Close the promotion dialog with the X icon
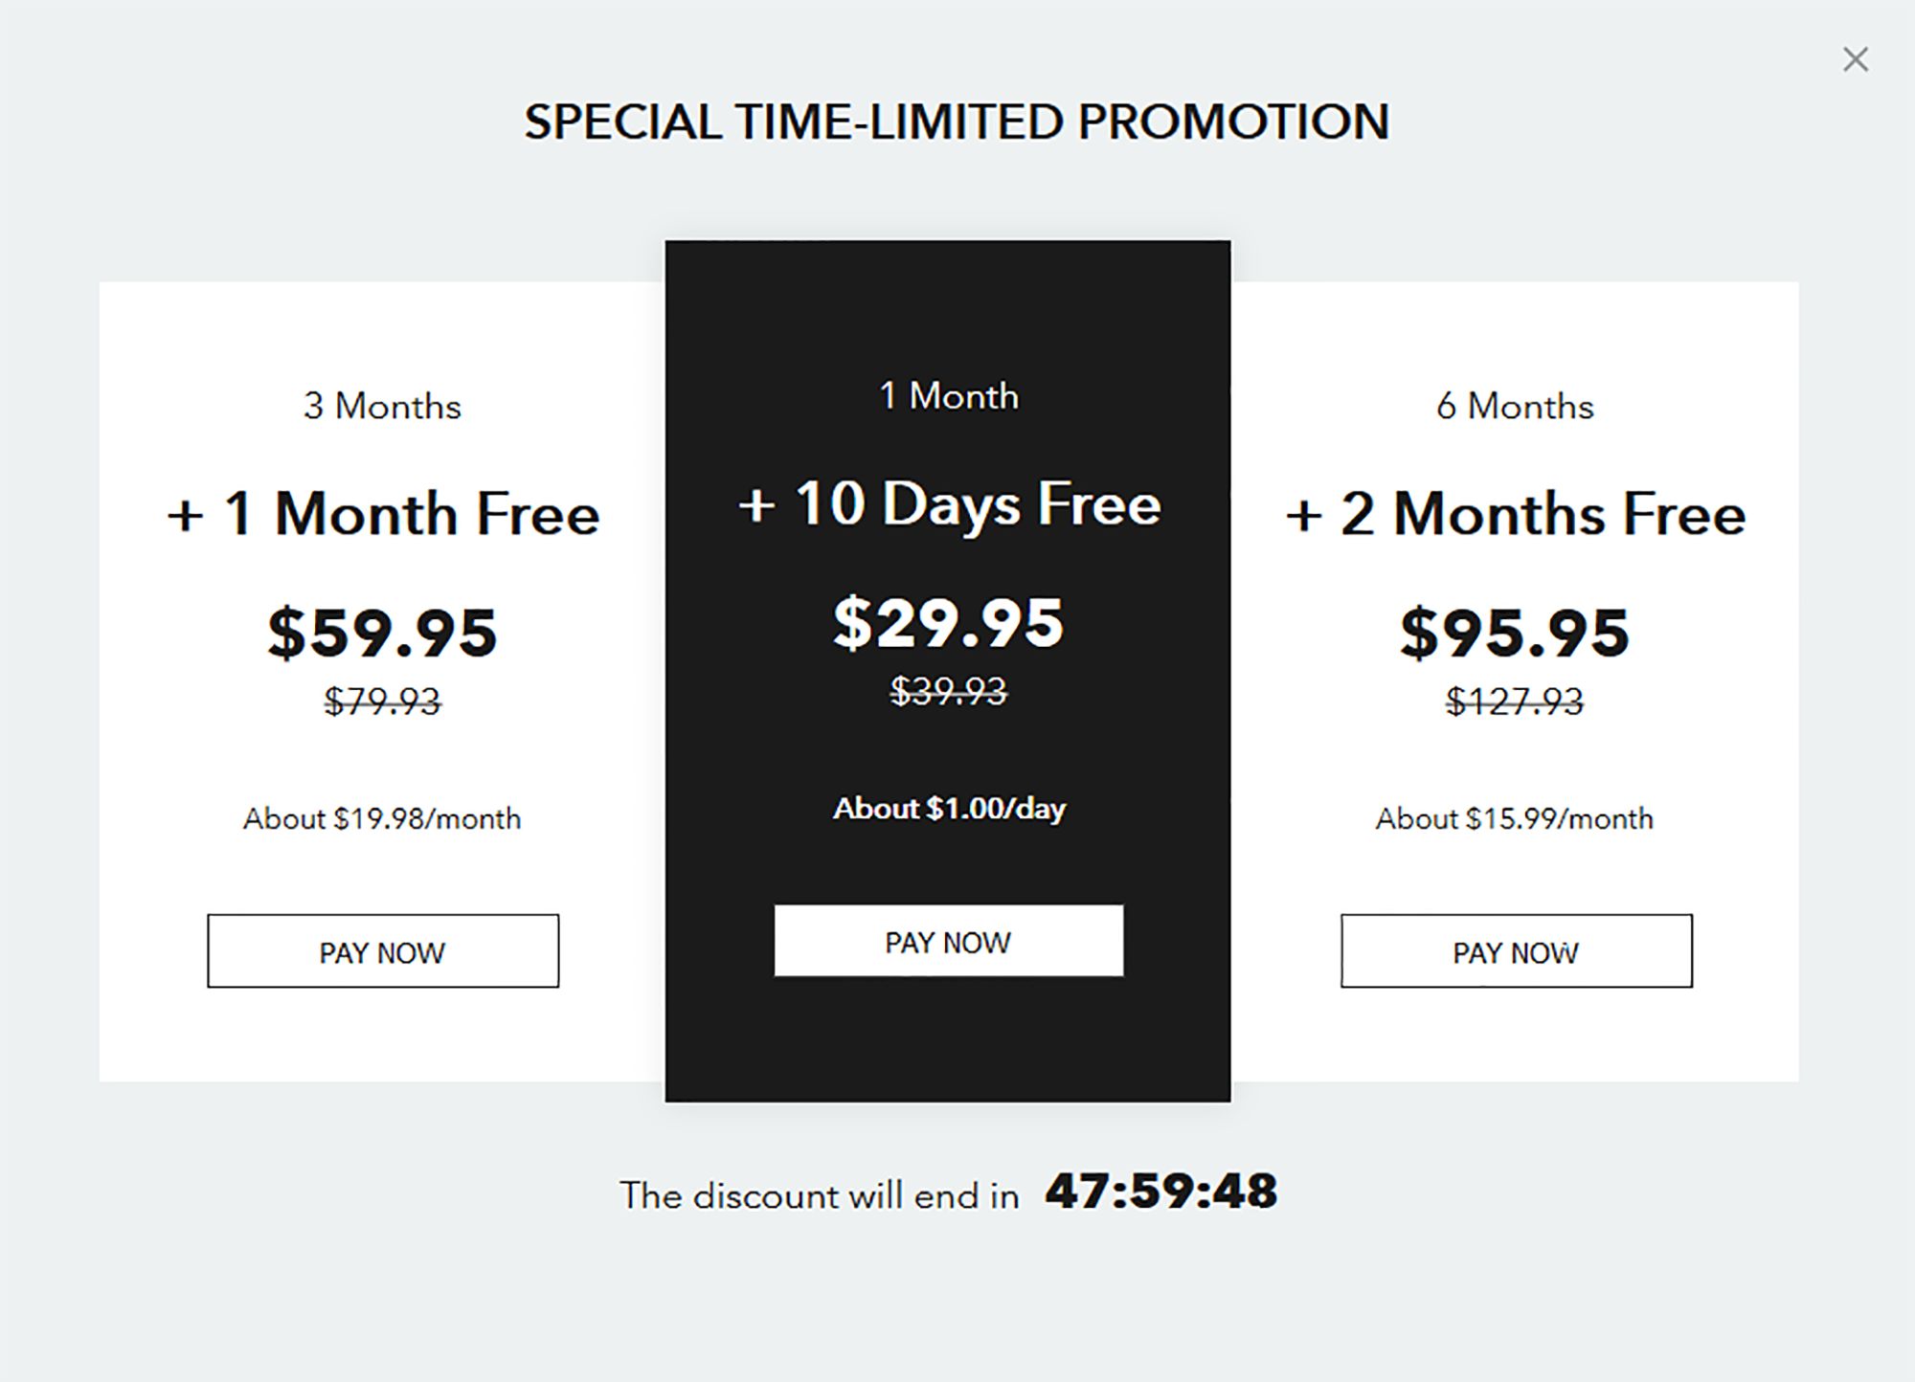Viewport: 1915px width, 1382px height. pos(1856,59)
